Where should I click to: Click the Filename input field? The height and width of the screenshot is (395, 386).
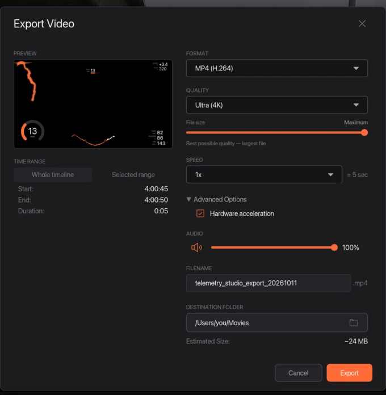coord(268,283)
